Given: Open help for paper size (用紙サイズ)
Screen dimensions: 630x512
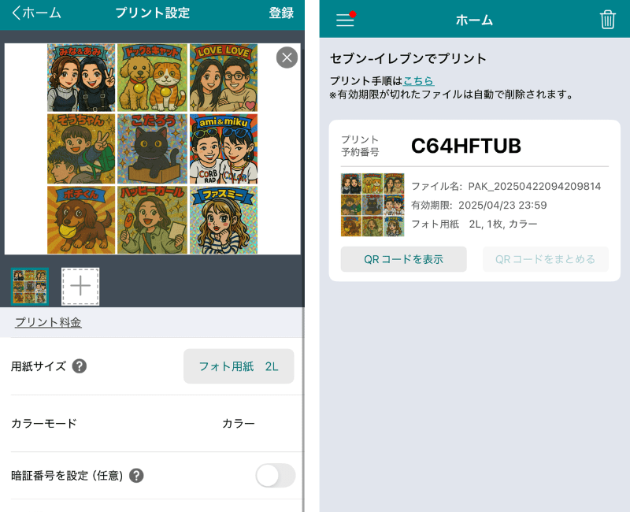Looking at the screenshot, I should (x=80, y=366).
